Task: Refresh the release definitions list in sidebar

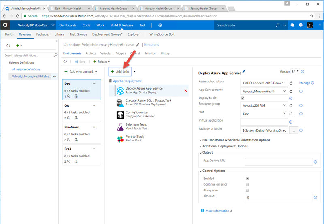Action: (8, 45)
